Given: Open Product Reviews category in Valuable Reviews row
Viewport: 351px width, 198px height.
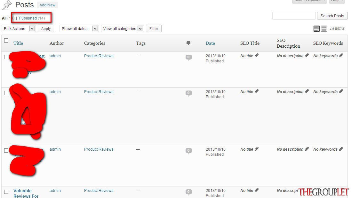Looking at the screenshot, I should [x=99, y=191].
